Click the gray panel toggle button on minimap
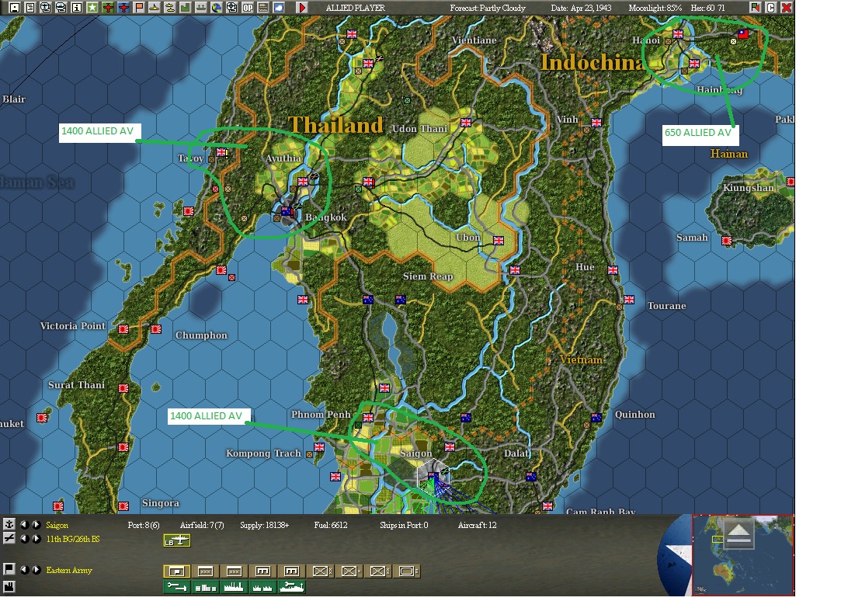Screen dimensions: 841x601 [739, 533]
